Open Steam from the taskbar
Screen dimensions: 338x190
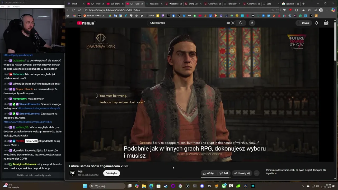tap(166, 186)
